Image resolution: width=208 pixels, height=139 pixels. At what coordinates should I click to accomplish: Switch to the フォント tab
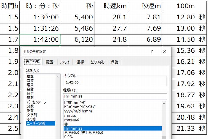65,62
